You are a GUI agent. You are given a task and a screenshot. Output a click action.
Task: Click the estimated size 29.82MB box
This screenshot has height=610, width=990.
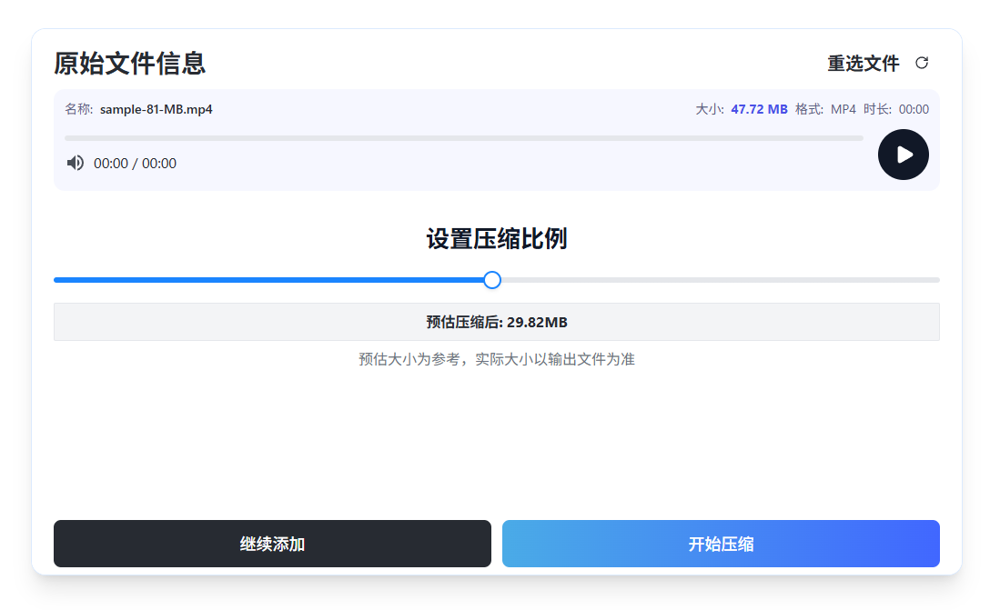[497, 322]
